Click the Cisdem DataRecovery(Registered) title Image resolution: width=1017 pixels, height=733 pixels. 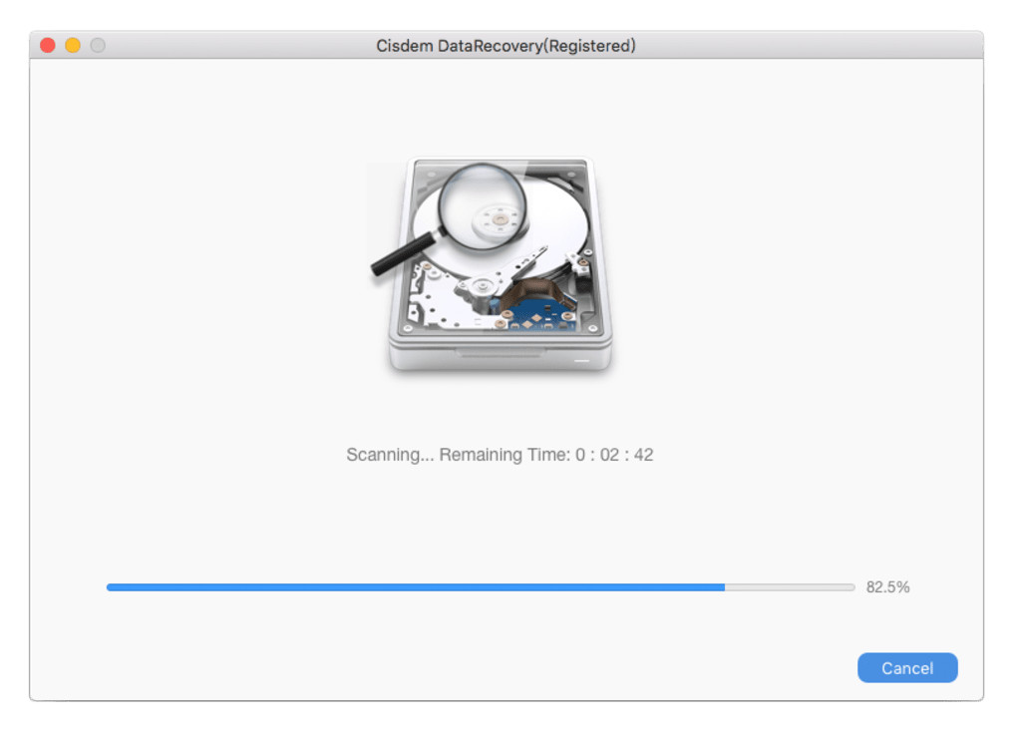point(506,46)
